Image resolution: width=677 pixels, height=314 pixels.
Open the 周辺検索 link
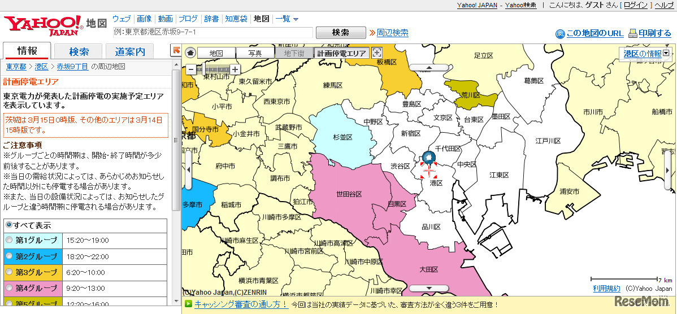click(x=393, y=33)
